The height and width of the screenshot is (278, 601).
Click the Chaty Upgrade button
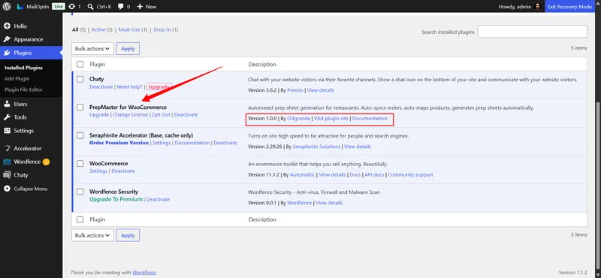pos(159,87)
